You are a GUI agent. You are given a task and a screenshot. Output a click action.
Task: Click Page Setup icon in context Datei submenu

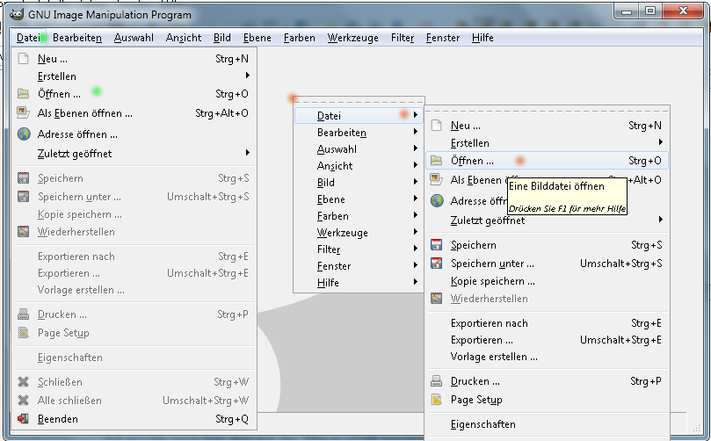pos(436,400)
